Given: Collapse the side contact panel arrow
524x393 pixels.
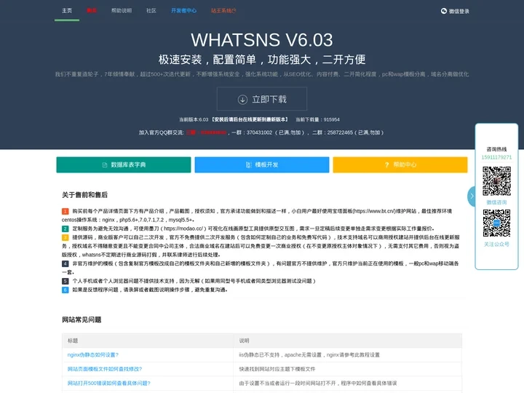Looking at the screenshot, I should (472, 196).
